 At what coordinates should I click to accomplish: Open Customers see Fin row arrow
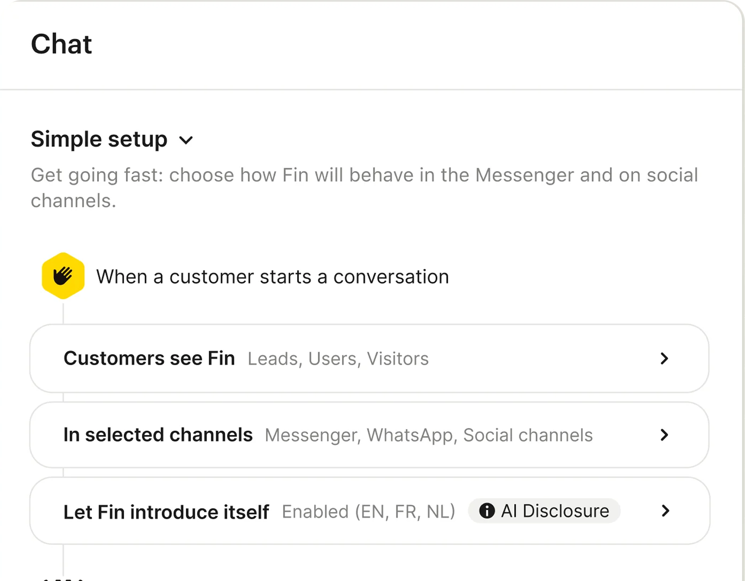tap(664, 358)
